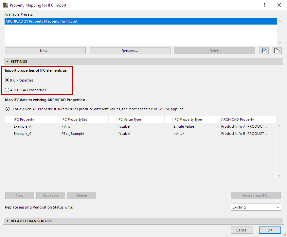Click mapping table scroll up arrow
Image resolution: width=287 pixels, height=237 pixels.
pos(279,126)
